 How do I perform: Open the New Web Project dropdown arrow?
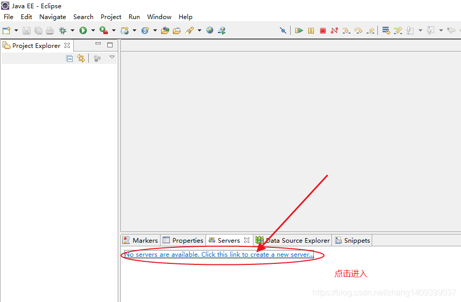(134, 30)
